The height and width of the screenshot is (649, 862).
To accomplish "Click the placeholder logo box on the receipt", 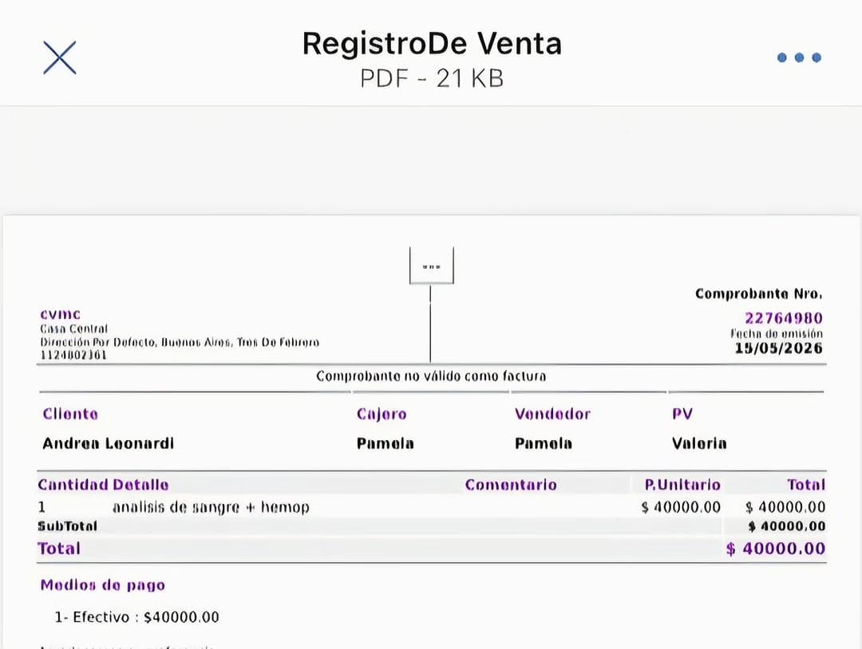I will pos(432,265).
